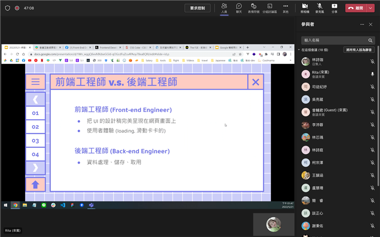Select participant 司徒紀妤 in the list
Image resolution: width=380 pixels, height=237 pixels.
click(x=319, y=87)
